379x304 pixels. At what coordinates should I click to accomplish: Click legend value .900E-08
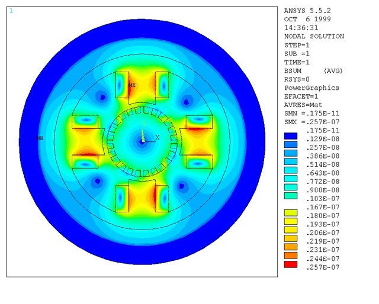click(323, 190)
